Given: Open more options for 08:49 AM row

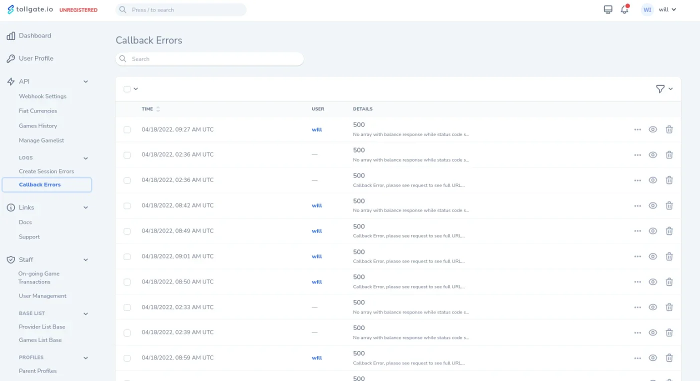Looking at the screenshot, I should pos(637,231).
